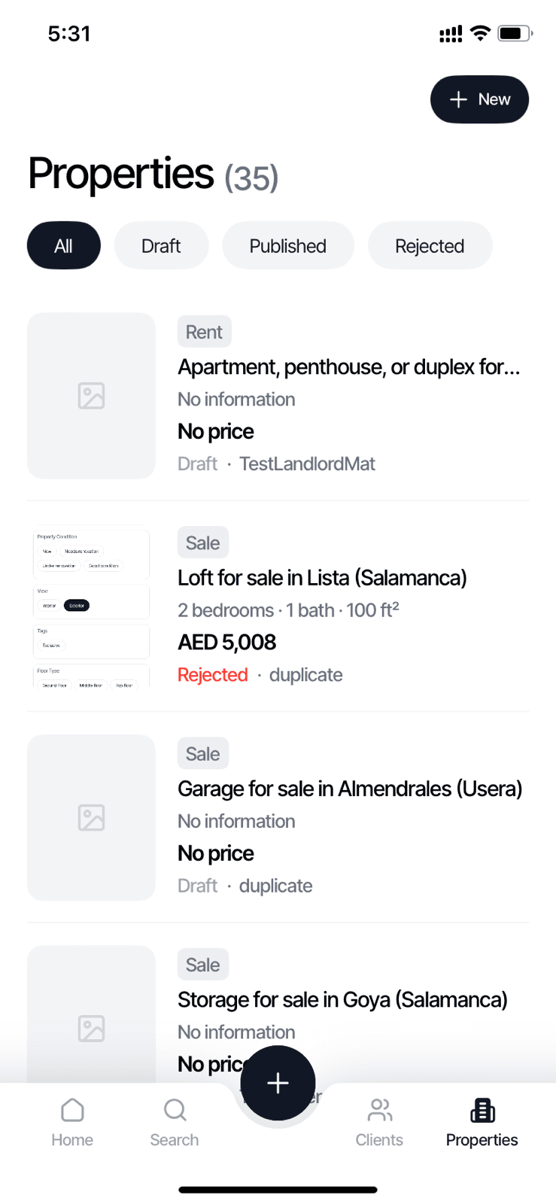Tap the red Rejected status label
The width and height of the screenshot is (556, 1204).
pos(213,675)
